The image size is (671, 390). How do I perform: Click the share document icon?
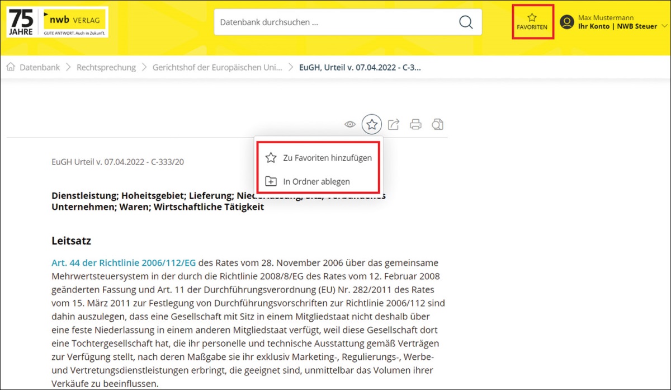coord(394,124)
